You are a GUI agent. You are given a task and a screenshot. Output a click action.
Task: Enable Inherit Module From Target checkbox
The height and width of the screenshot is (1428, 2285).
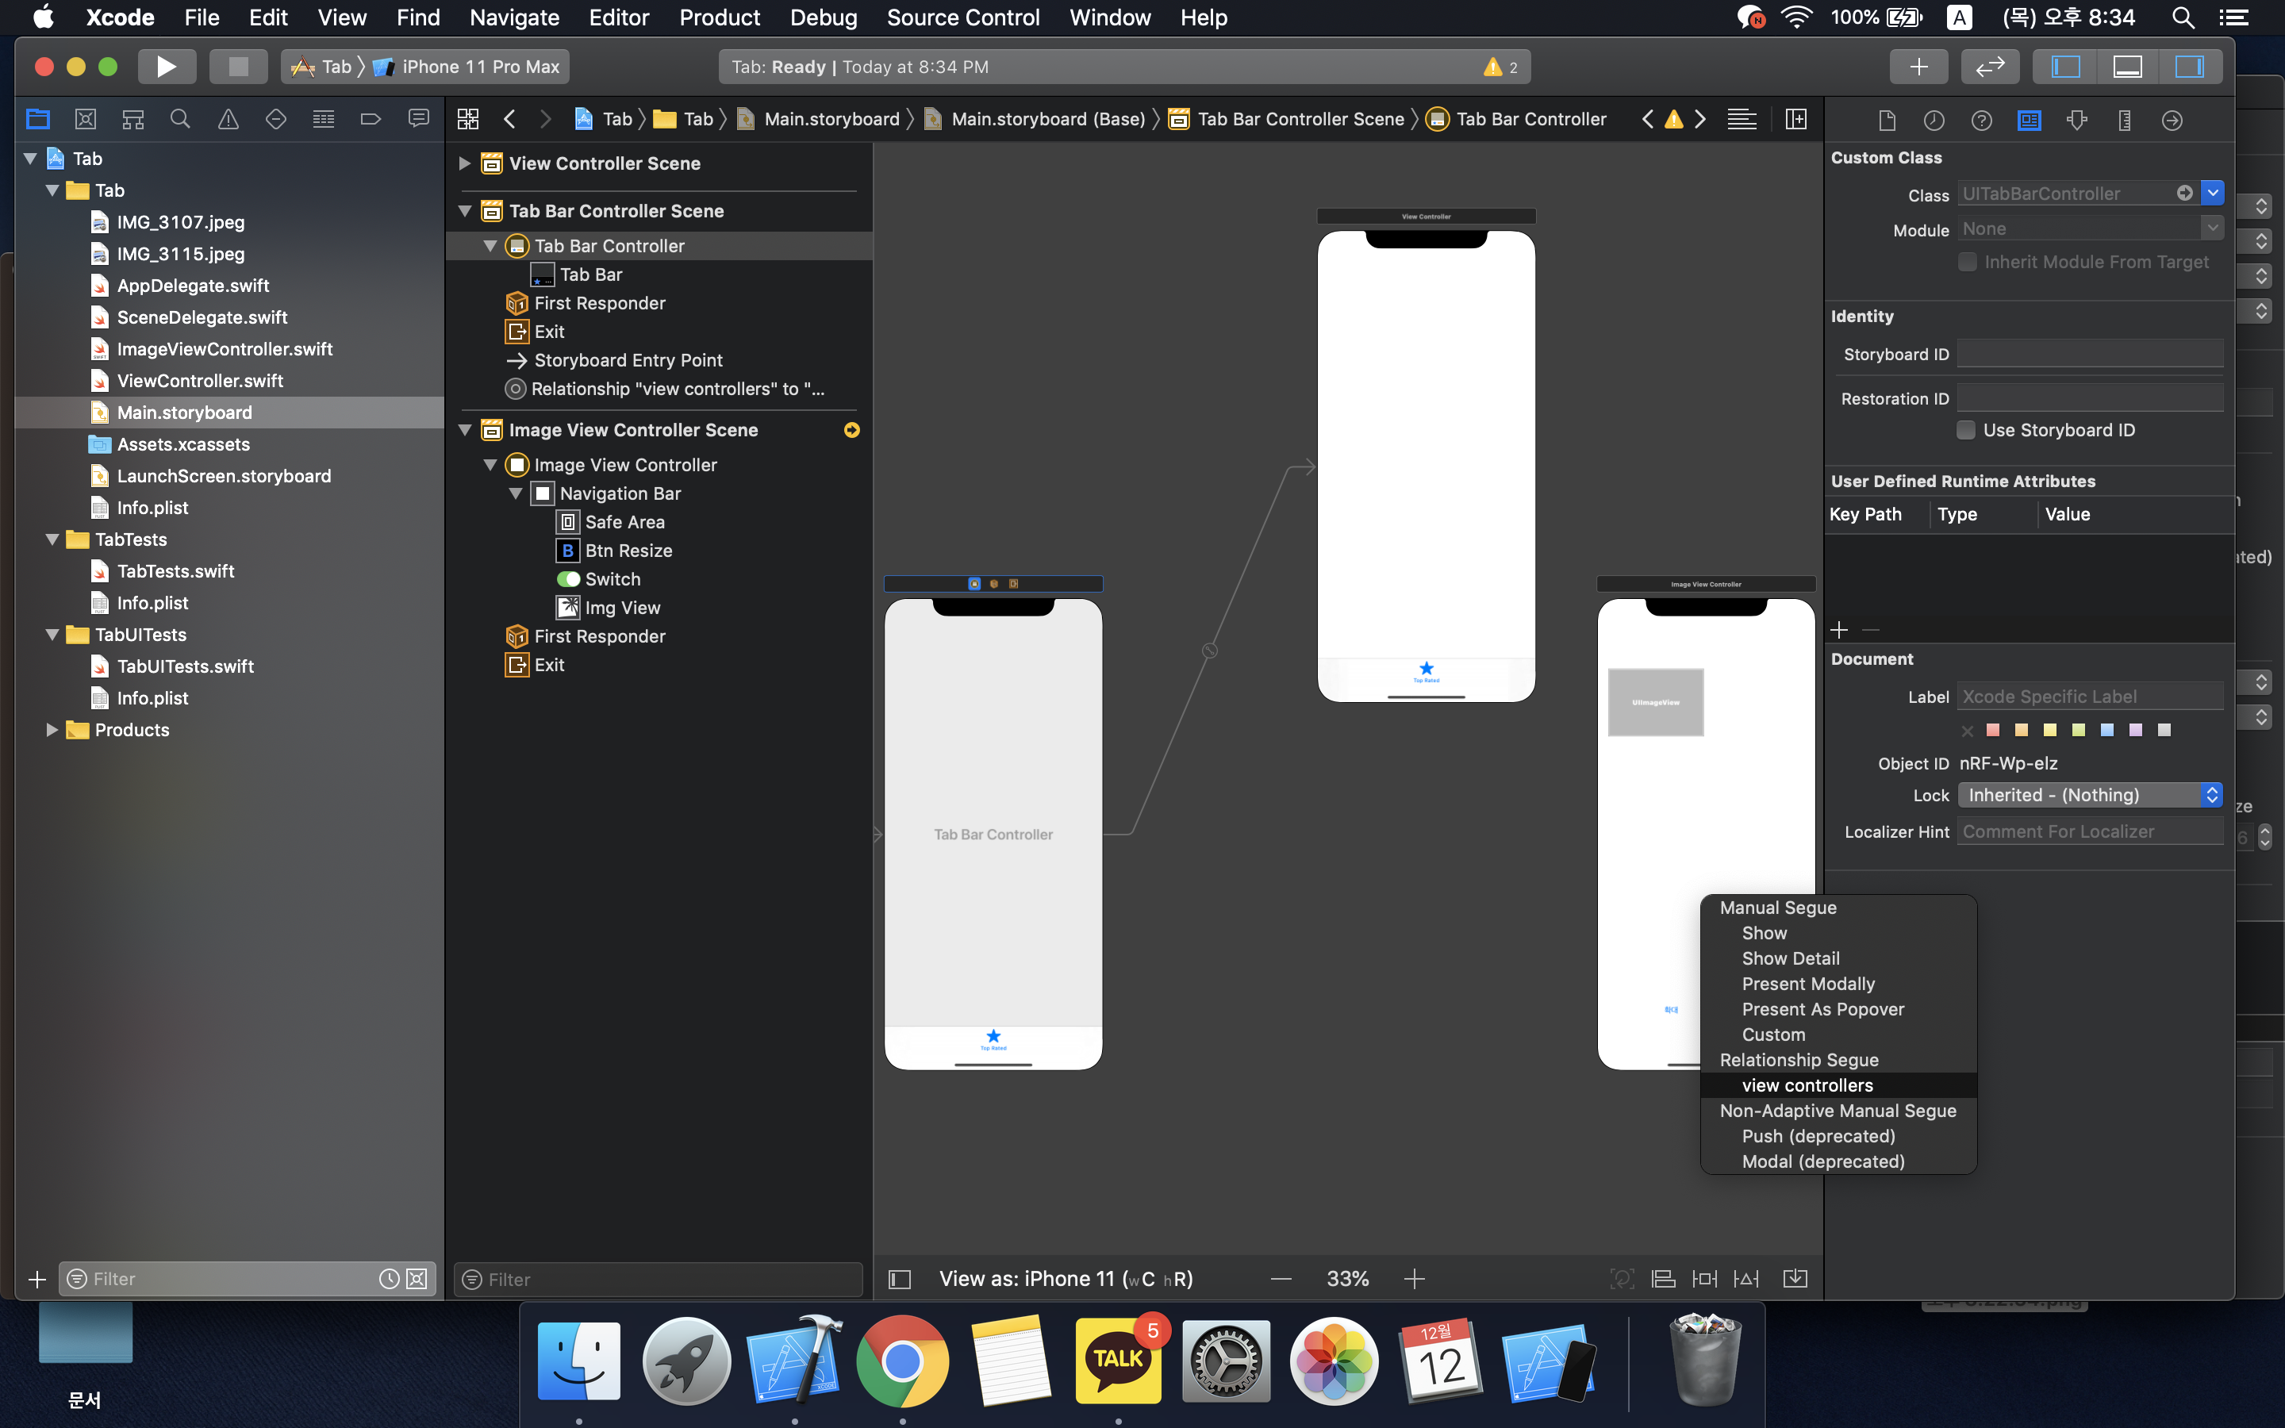(x=1968, y=262)
